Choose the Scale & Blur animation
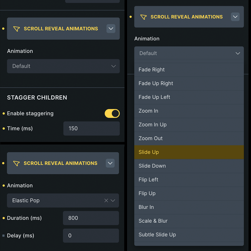 189,221
